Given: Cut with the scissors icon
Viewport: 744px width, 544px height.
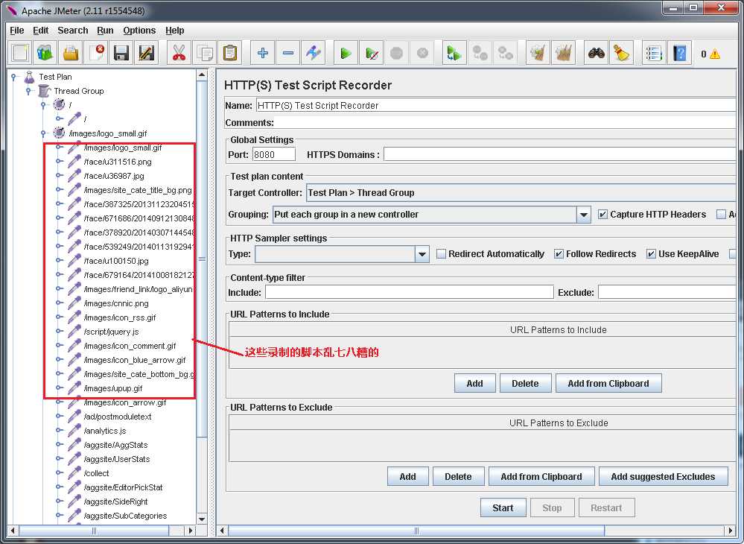Looking at the screenshot, I should click(179, 53).
